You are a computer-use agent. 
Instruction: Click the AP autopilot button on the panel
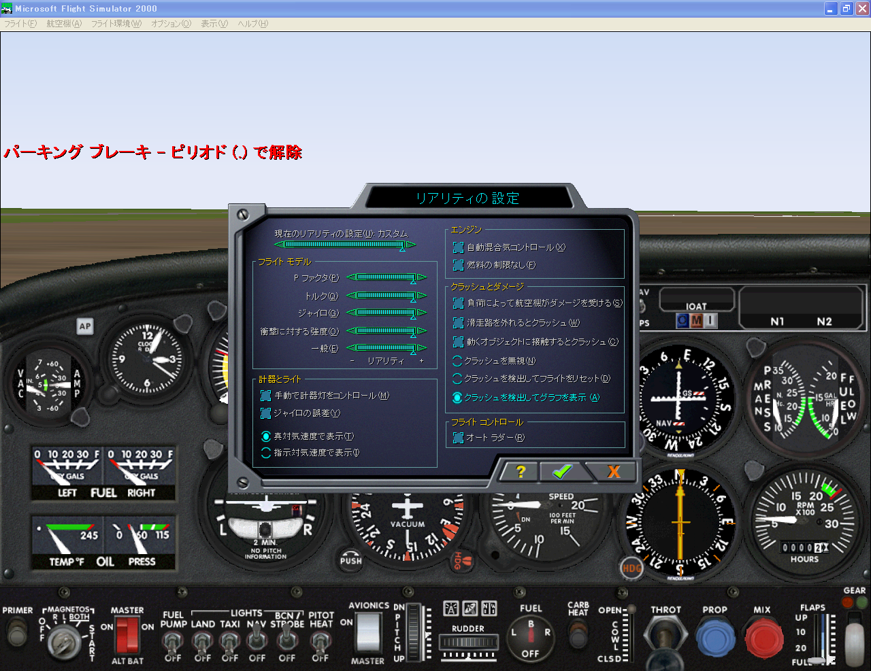pos(85,326)
